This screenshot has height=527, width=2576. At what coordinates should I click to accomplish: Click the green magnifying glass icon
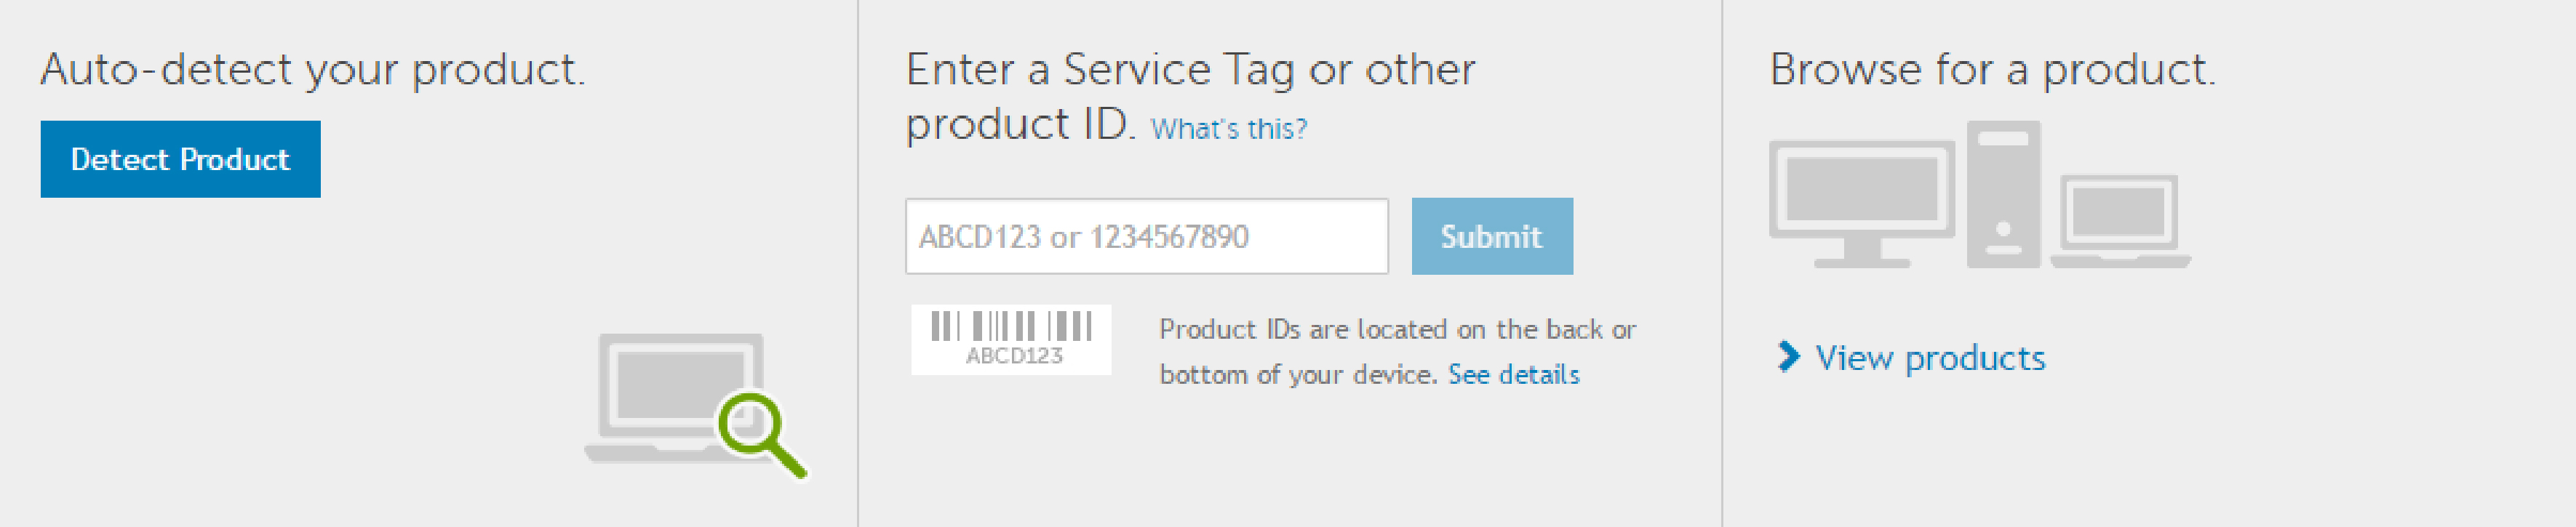pos(762,435)
